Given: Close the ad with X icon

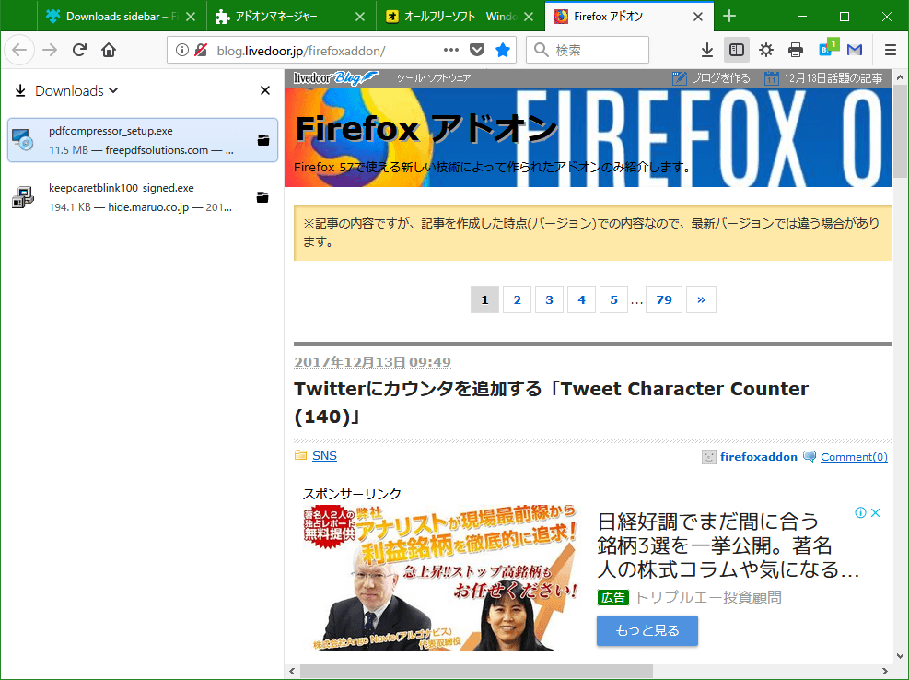Looking at the screenshot, I should pos(875,512).
